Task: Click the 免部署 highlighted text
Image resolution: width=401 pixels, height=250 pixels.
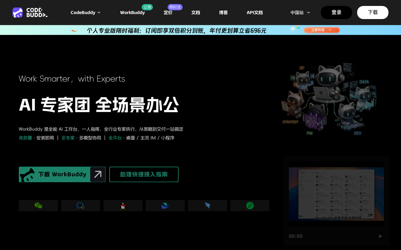Action: click(x=25, y=138)
